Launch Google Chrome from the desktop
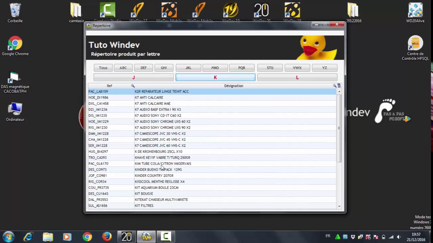 click(15, 46)
